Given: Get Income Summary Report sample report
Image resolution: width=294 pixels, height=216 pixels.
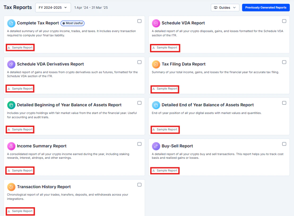Looking at the screenshot, I should [20, 170].
